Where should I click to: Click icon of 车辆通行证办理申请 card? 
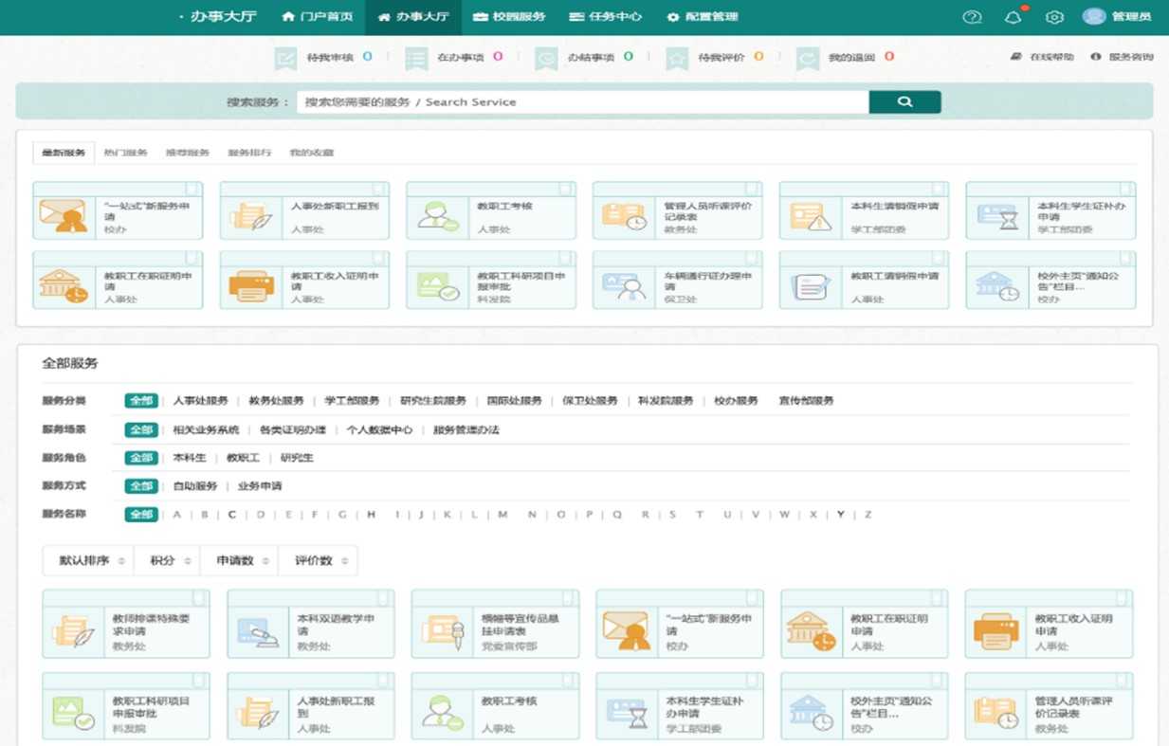[624, 286]
